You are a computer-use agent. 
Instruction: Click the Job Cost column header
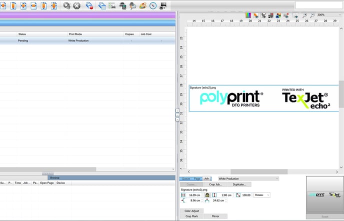pyautogui.click(x=157, y=34)
